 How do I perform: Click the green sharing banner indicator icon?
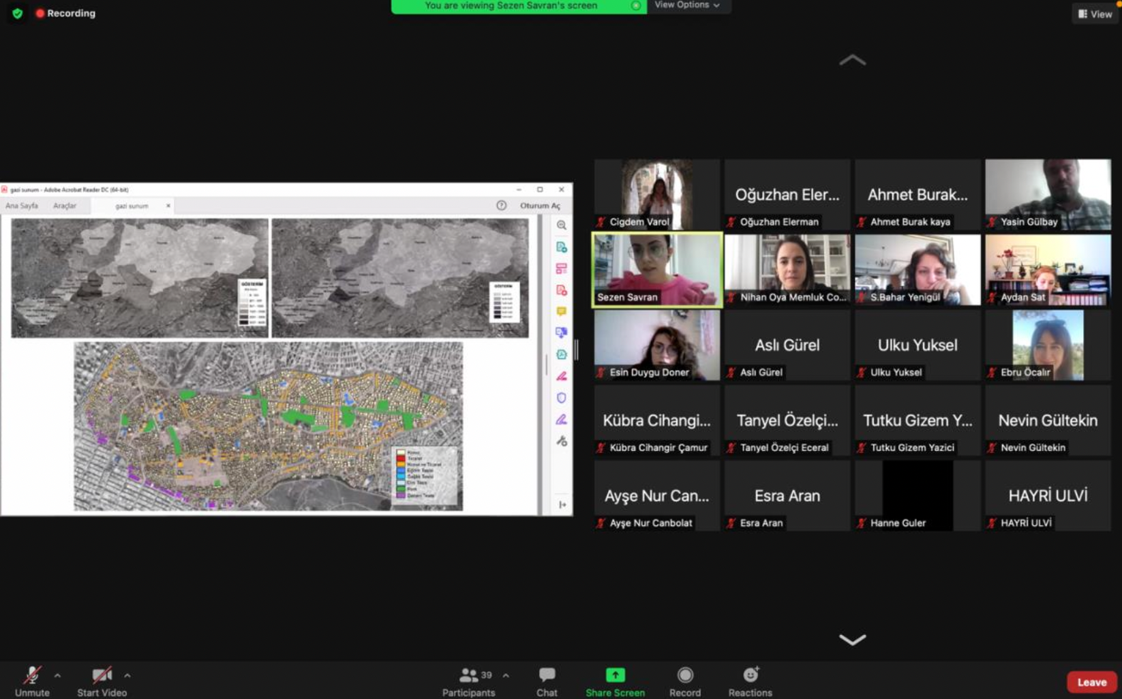tap(635, 5)
